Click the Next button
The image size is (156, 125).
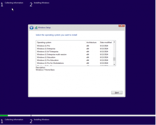(117, 93)
